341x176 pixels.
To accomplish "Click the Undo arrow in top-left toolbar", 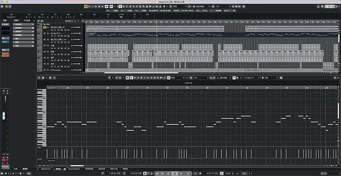I will tap(6, 6).
